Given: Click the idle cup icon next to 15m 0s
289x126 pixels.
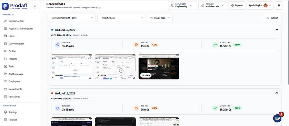Looking at the screenshot, I should (x=136, y=45).
